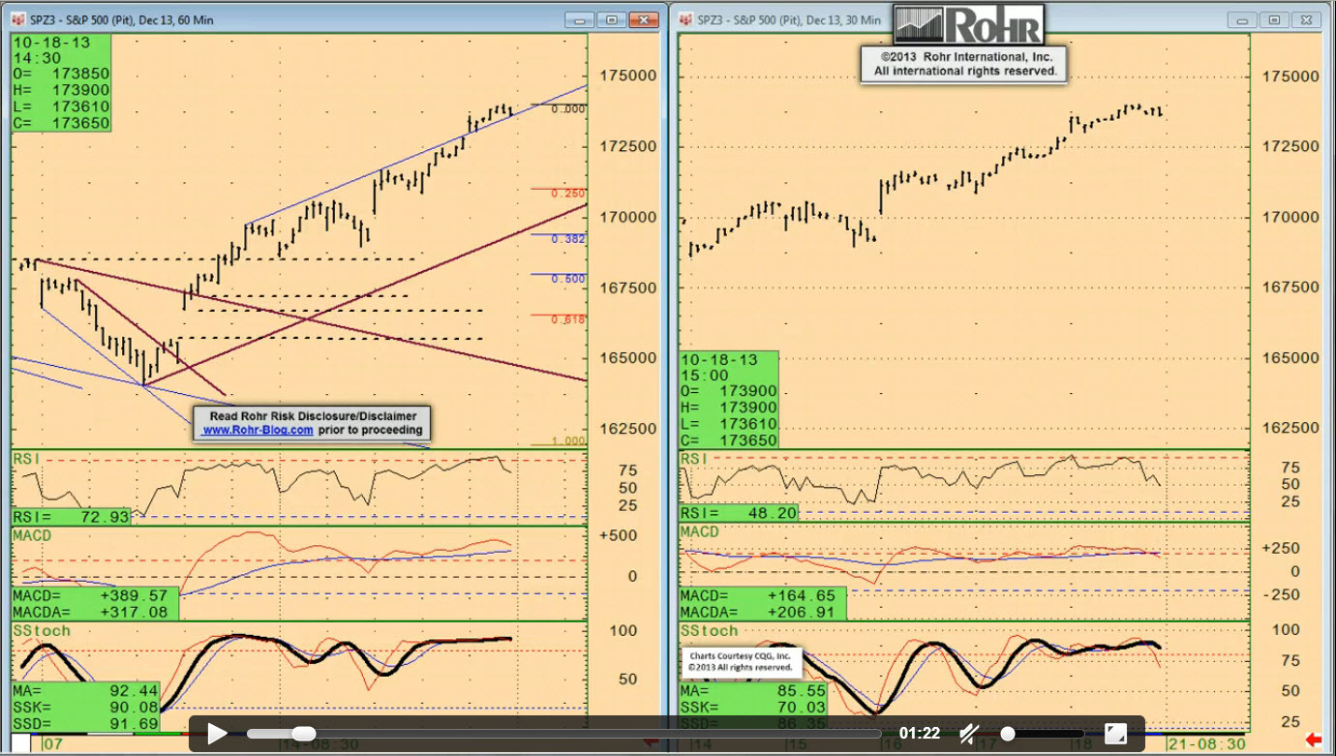Click the 60 Min chart window icon
The width and height of the screenshot is (1336, 756).
tap(18, 19)
